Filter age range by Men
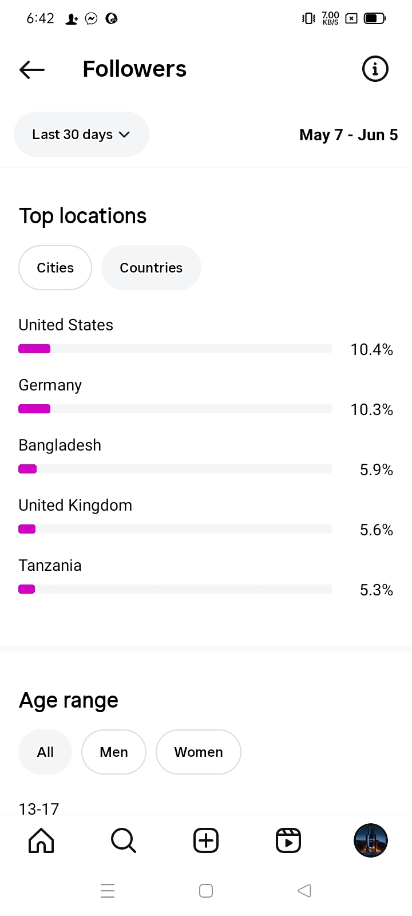This screenshot has height=916, width=412. (x=114, y=752)
